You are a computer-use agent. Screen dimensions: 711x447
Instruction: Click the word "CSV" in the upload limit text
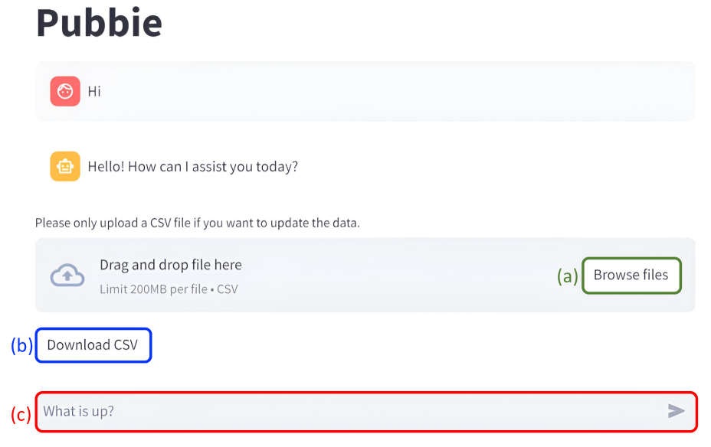228,290
